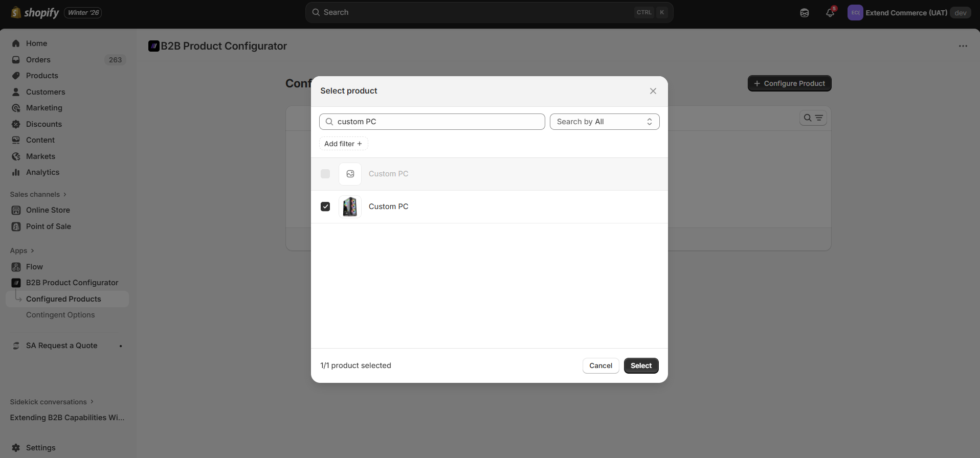980x458 pixels.
Task: Open the Shopify logo home link
Action: [35, 12]
